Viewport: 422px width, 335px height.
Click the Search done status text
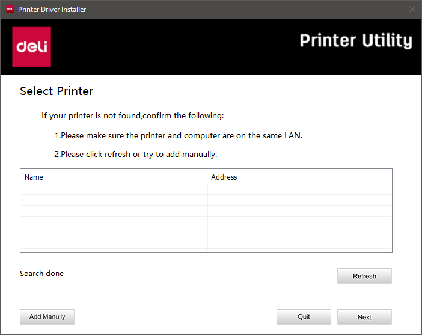(41, 274)
